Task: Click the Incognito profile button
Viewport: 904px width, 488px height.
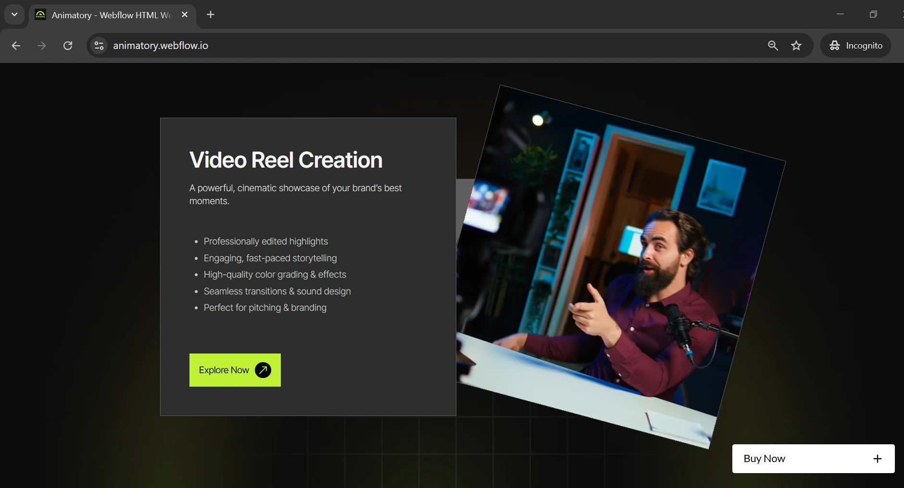Action: 856,46
